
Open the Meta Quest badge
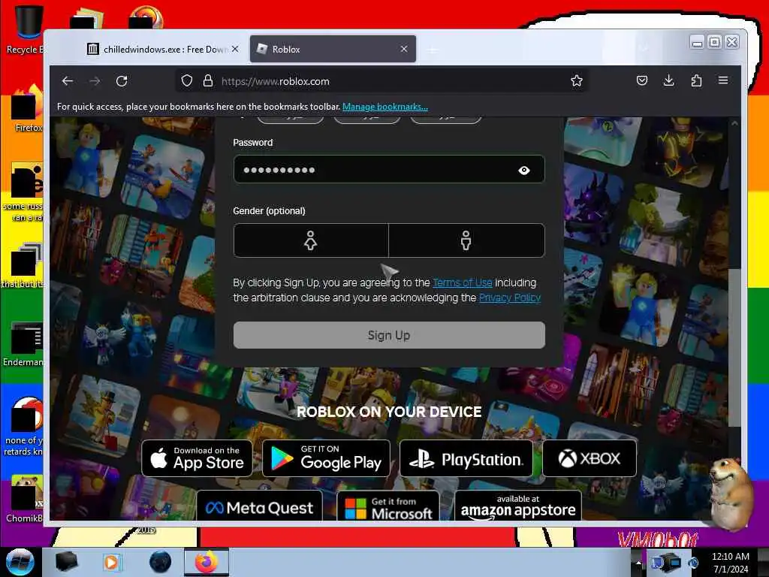(x=259, y=506)
